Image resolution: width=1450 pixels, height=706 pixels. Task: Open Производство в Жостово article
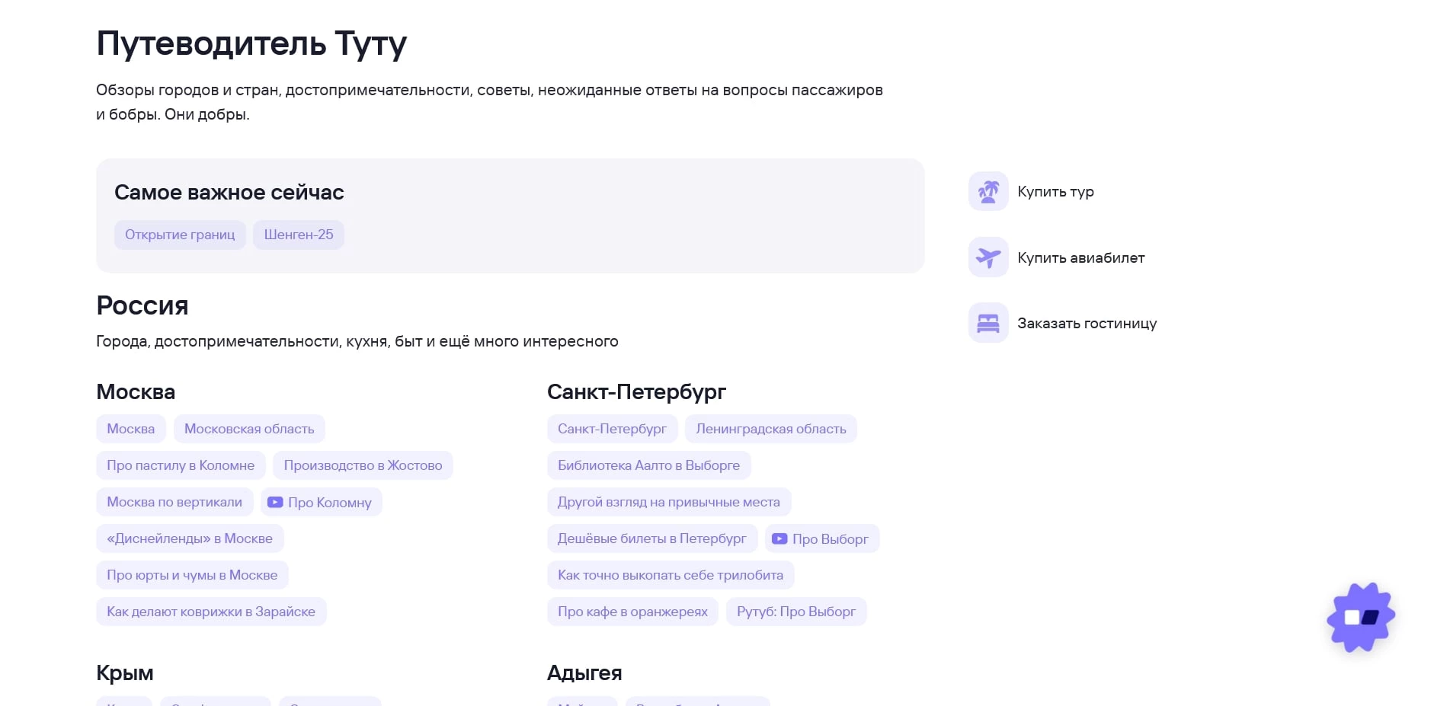coord(363,465)
